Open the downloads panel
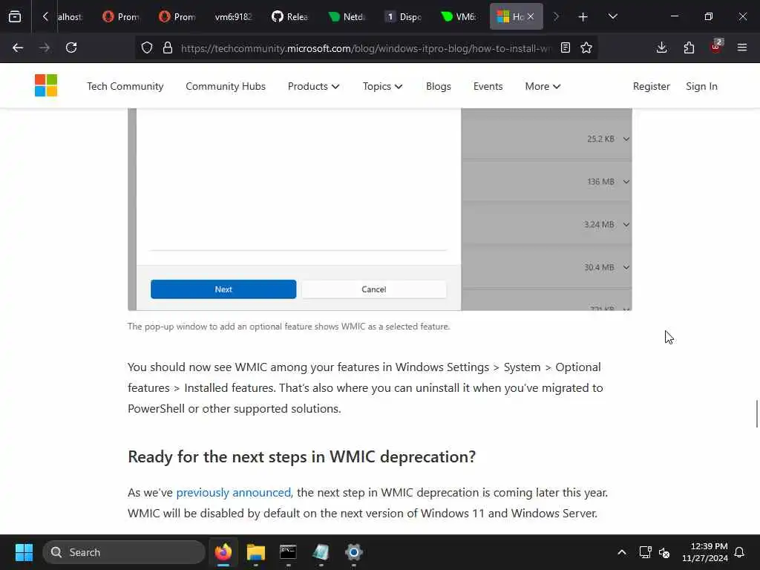Viewport: 760px width, 570px height. click(661, 47)
